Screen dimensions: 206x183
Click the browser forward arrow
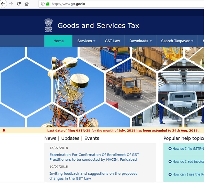[x=11, y=4]
